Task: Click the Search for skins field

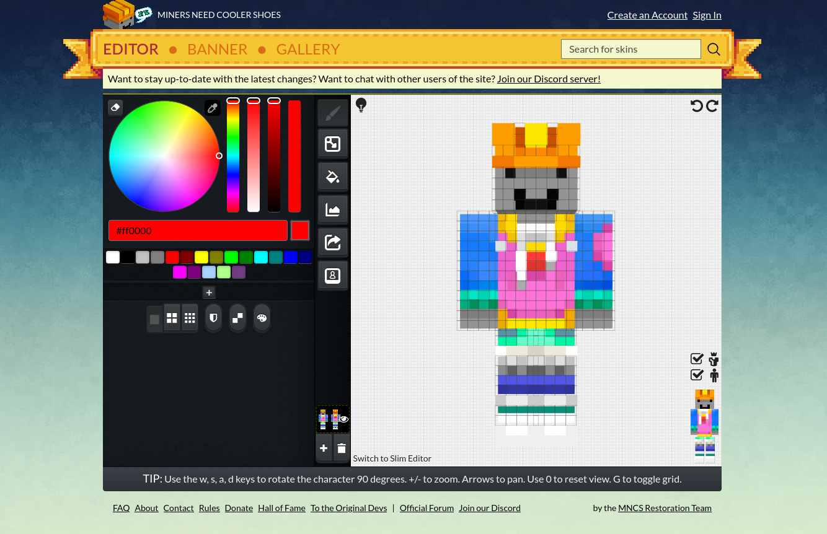Action: click(x=630, y=49)
